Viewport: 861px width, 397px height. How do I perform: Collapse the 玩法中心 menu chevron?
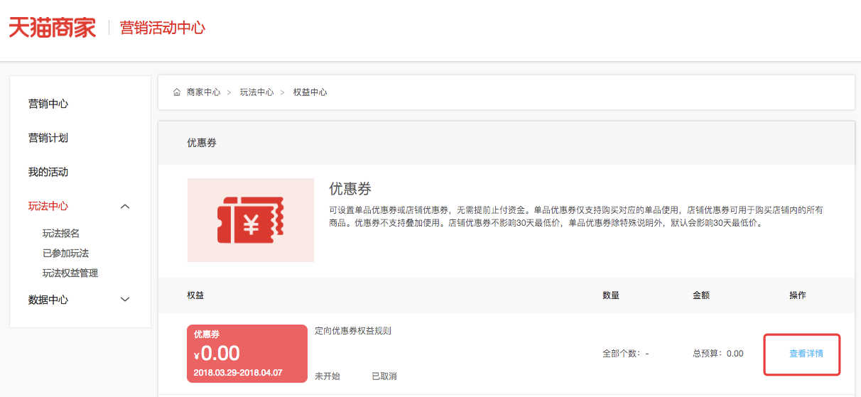pyautogui.click(x=125, y=206)
